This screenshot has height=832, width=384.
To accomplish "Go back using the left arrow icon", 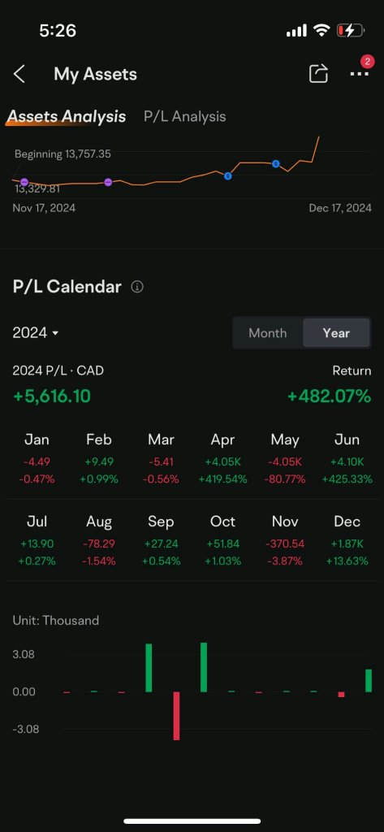I will [x=19, y=74].
